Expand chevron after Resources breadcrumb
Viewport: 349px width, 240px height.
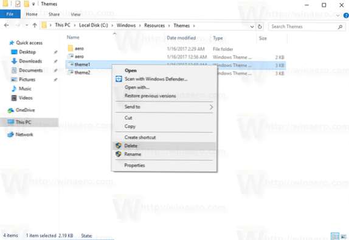click(169, 25)
